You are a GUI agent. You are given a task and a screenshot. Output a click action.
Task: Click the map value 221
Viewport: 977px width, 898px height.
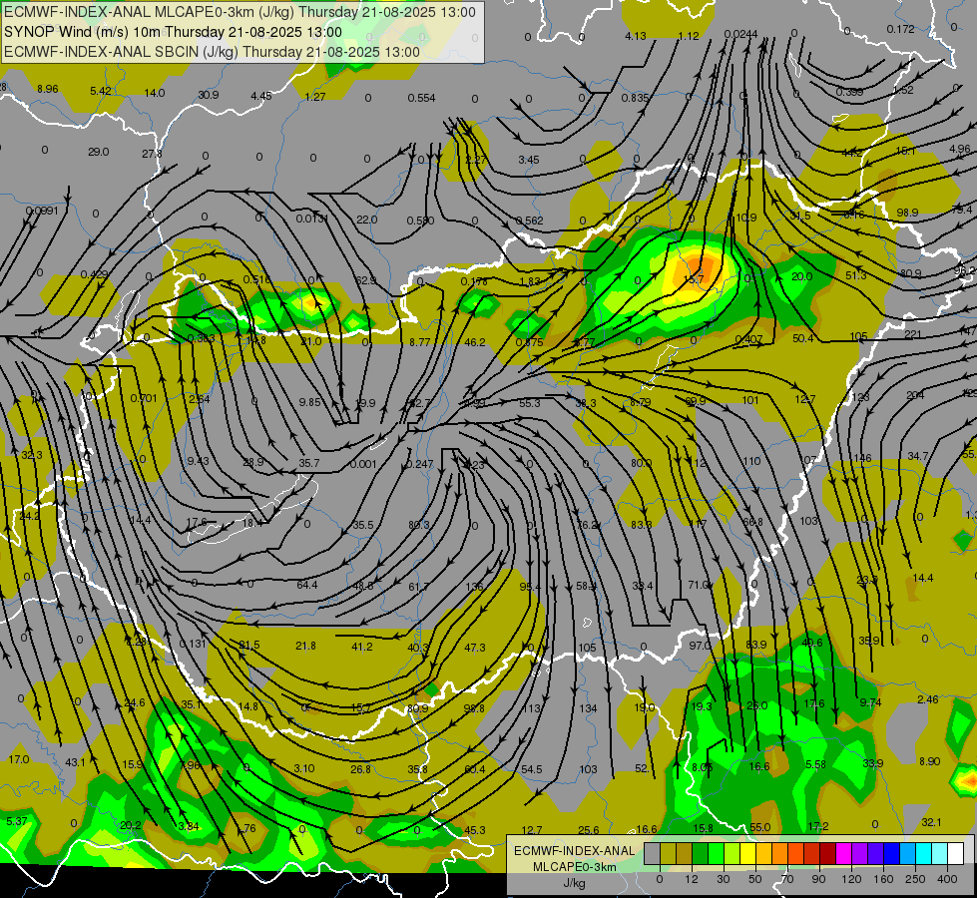point(913,334)
